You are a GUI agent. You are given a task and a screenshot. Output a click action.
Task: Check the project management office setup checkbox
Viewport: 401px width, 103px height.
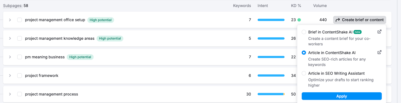(x=20, y=20)
